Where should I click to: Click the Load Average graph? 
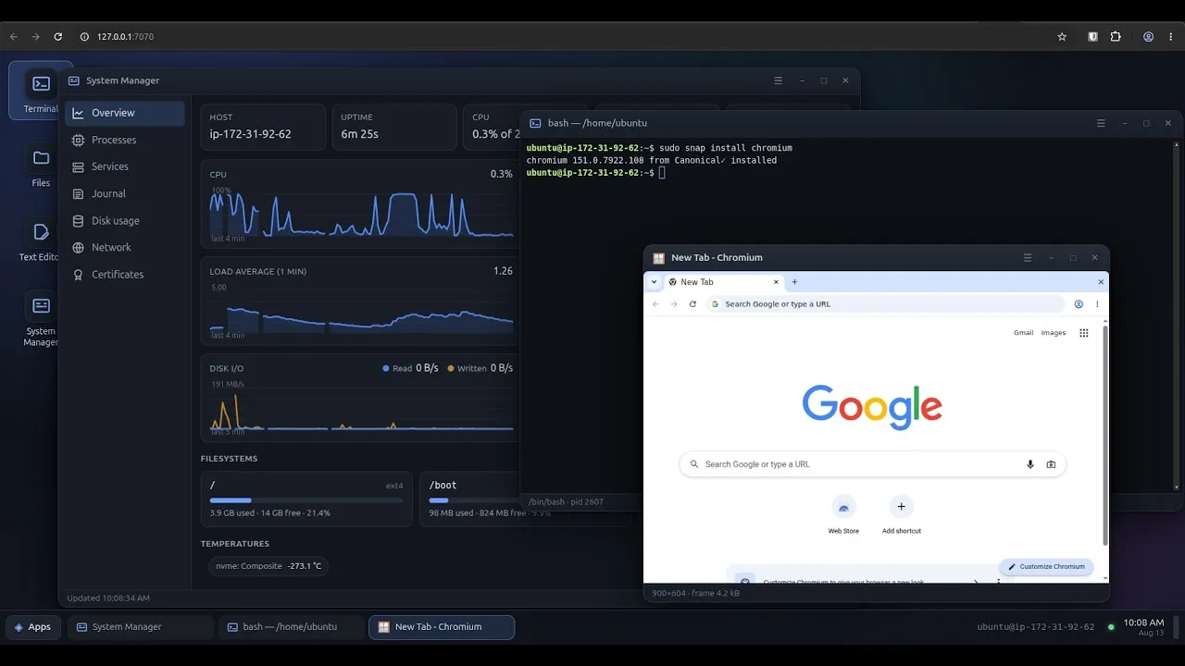pos(361,313)
